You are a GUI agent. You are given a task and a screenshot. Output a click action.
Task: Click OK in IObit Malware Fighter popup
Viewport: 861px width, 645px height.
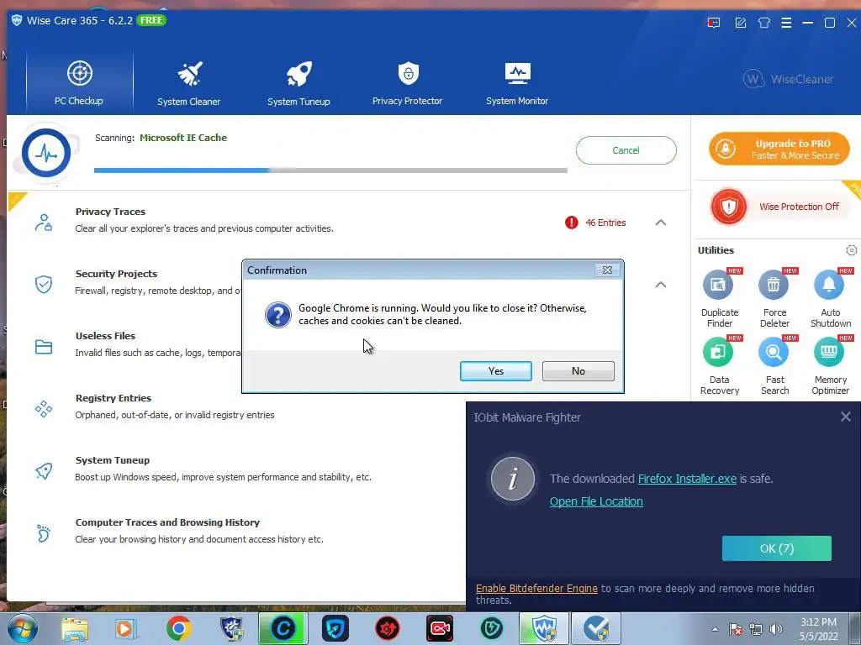tap(776, 548)
